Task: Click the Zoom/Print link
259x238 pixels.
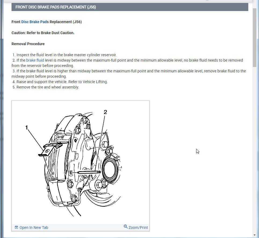Action: point(138,228)
